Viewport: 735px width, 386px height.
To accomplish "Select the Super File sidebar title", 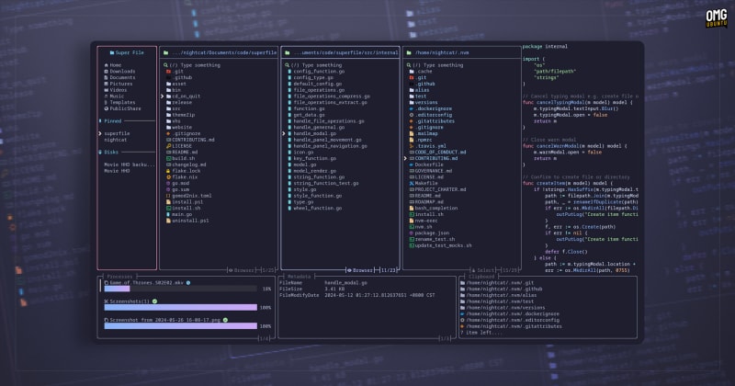I will (x=128, y=52).
